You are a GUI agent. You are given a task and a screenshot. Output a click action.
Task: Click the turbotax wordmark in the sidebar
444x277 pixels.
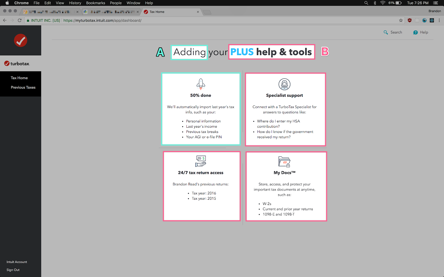[17, 63]
